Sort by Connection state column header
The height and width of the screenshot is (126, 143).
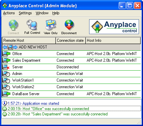tap(71, 40)
